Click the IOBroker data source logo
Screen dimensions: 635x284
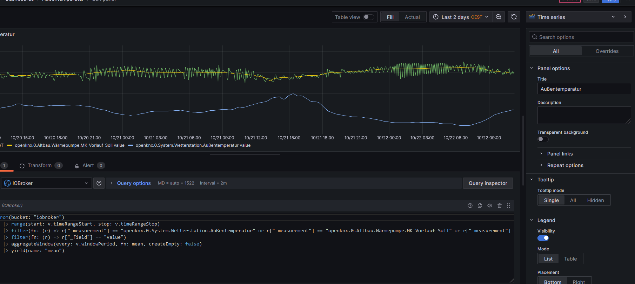click(7, 183)
